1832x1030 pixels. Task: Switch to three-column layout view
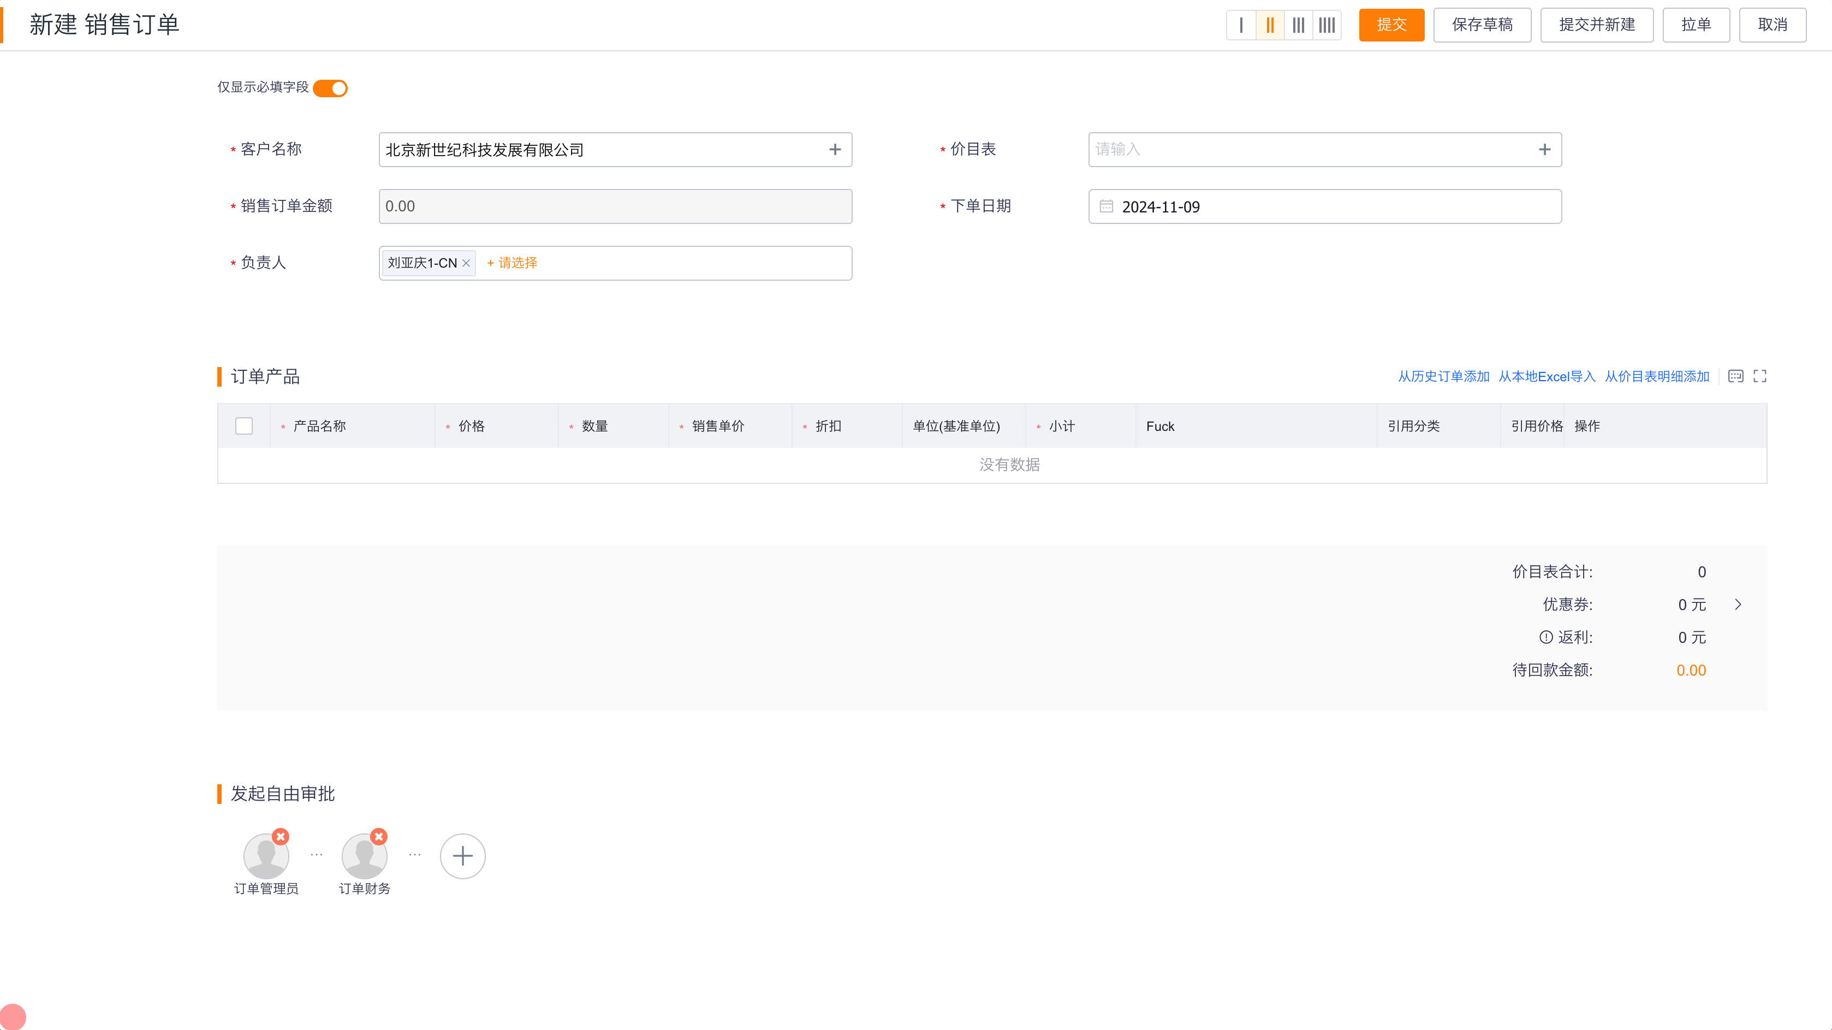(x=1299, y=25)
